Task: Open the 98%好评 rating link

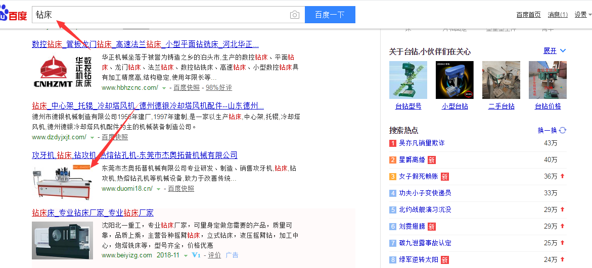Action: coord(218,87)
